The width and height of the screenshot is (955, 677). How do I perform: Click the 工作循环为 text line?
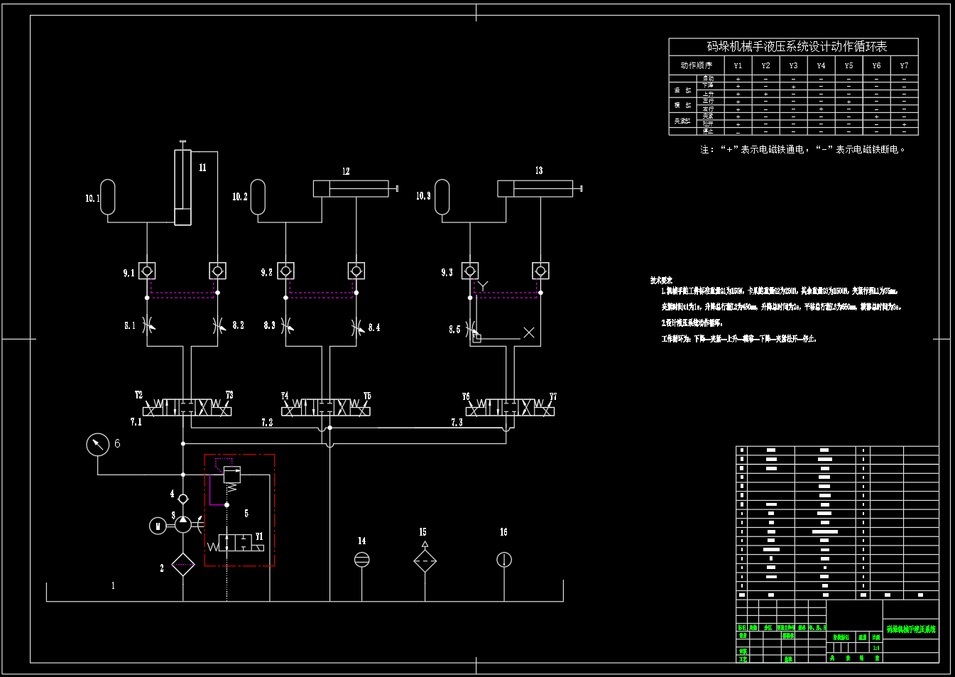(738, 339)
